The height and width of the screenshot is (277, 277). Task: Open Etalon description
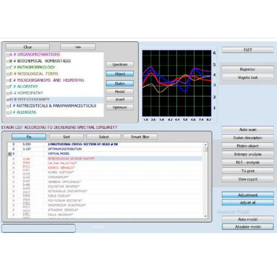(248, 137)
